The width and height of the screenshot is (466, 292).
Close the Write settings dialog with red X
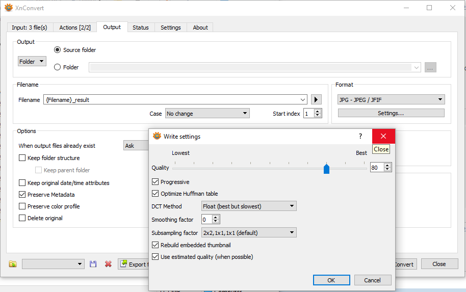383,136
